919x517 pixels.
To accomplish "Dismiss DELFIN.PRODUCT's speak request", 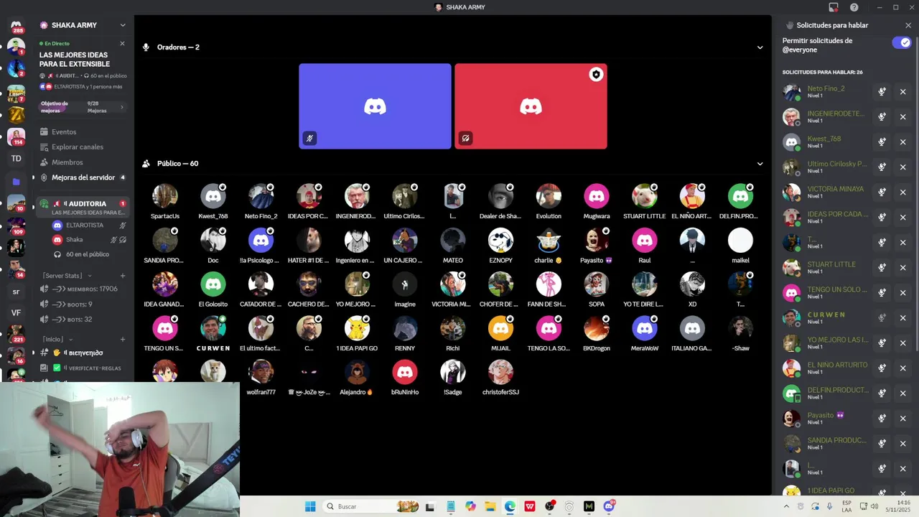I will click(x=903, y=393).
